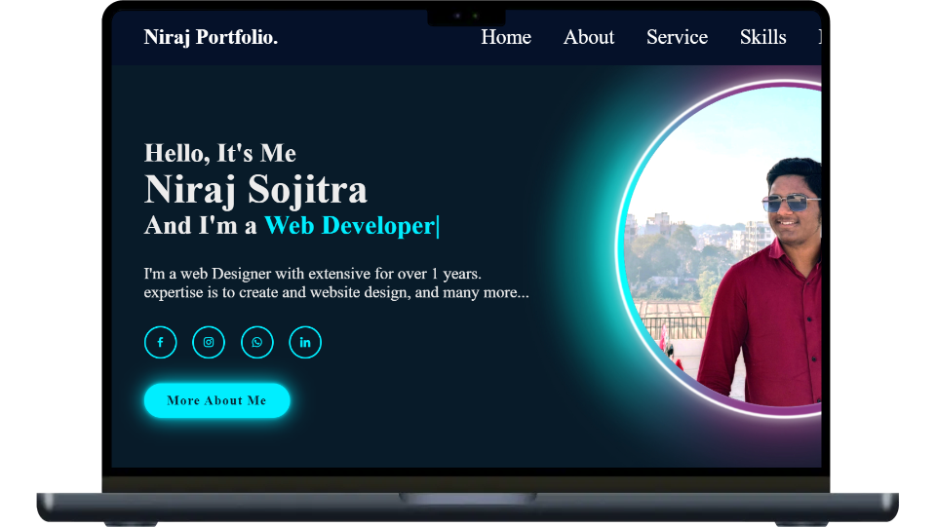Click the Hello, It's Me greeting
Image resolution: width=936 pixels, height=527 pixels.
pyautogui.click(x=220, y=153)
